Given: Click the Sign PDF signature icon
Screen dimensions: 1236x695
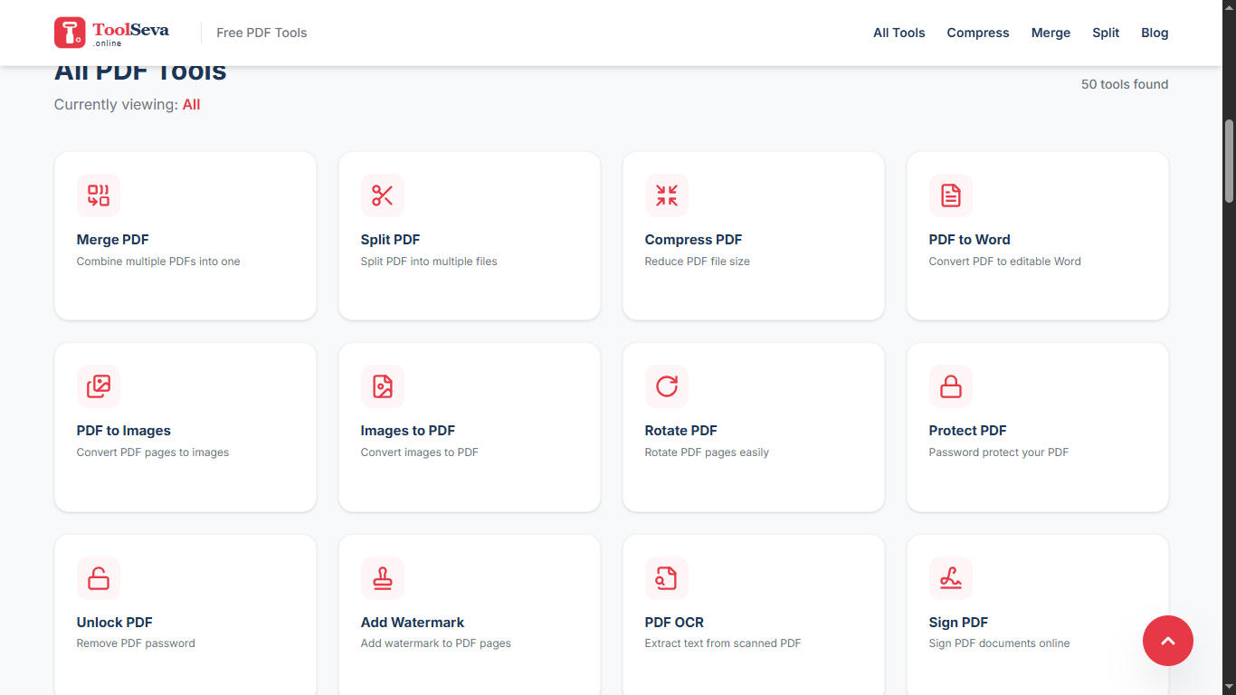Looking at the screenshot, I should pos(951,578).
